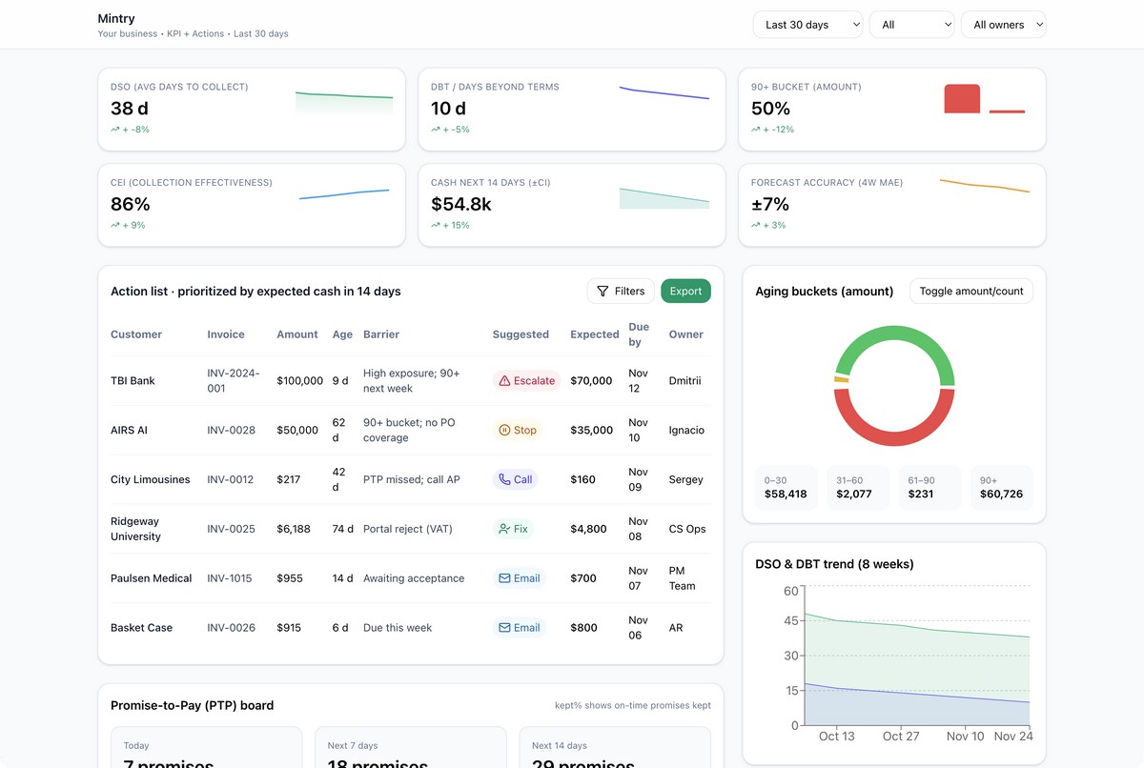1144x768 pixels.
Task: Open the All owners dropdown
Action: (1003, 25)
